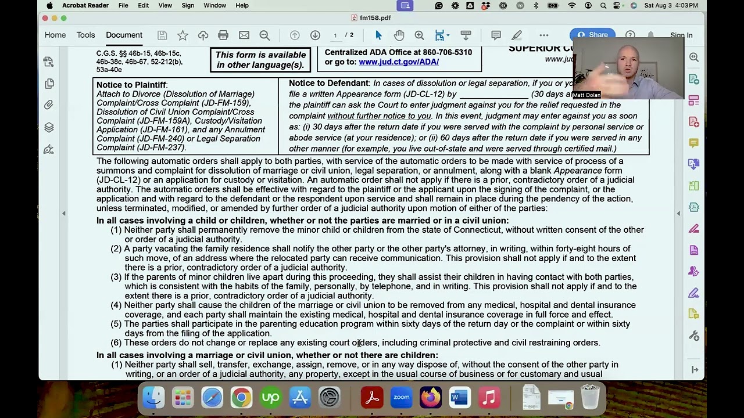Open Safari from the Dock
The width and height of the screenshot is (744, 418).
[x=212, y=398]
